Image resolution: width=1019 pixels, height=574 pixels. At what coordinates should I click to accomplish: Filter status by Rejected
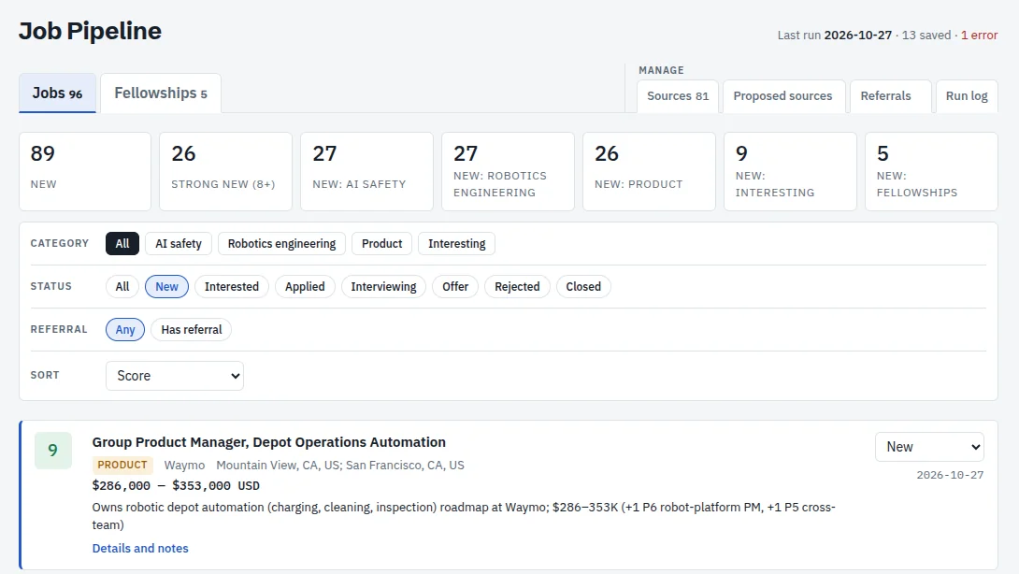(x=517, y=287)
